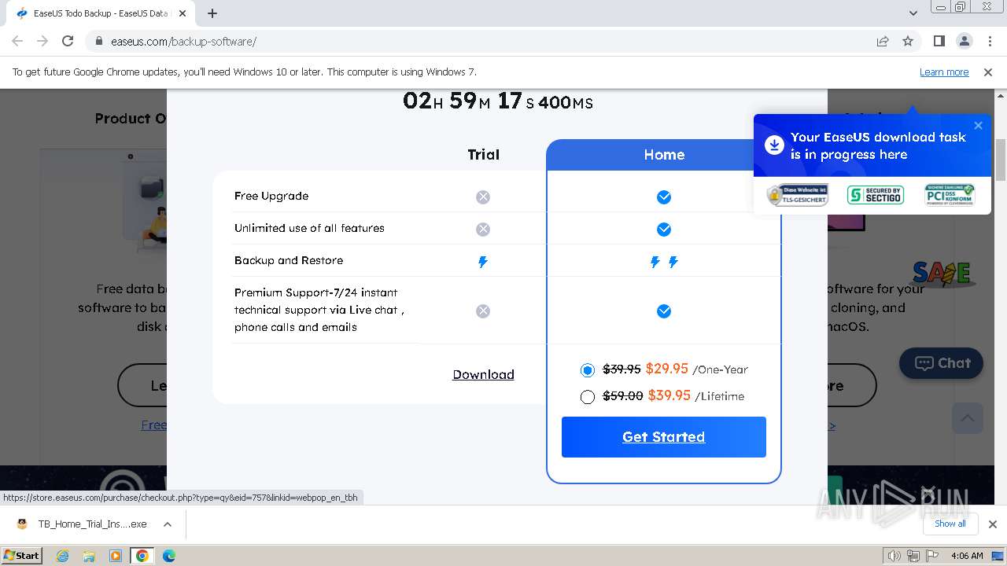Click Home checkmark for Free Upgrade
Viewport: 1007px width, 566px height.
pos(664,197)
